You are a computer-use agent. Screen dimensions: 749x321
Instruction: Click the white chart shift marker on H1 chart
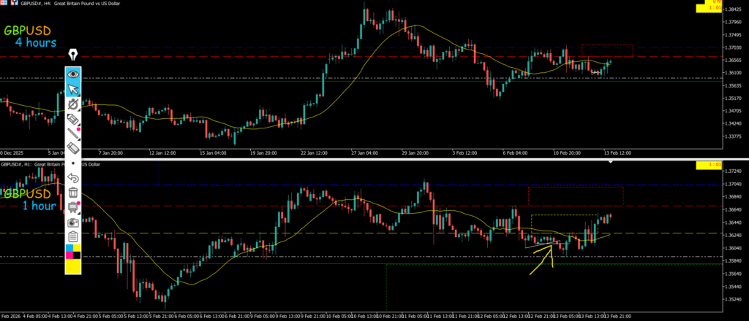coord(610,162)
